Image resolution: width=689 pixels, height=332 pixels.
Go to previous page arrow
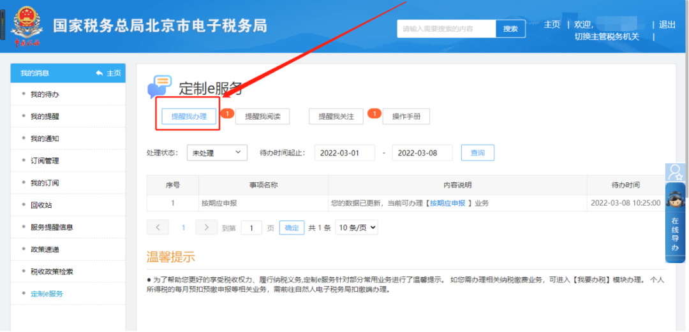(158, 227)
